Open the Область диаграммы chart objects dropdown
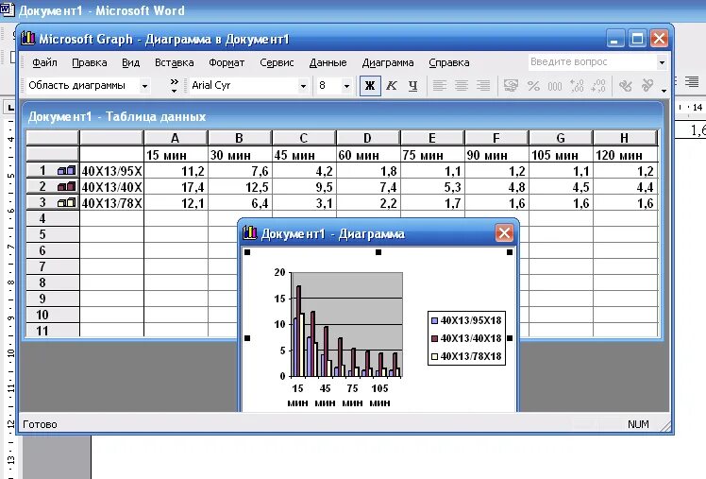Viewport: 706px width, 479px height. 144,86
